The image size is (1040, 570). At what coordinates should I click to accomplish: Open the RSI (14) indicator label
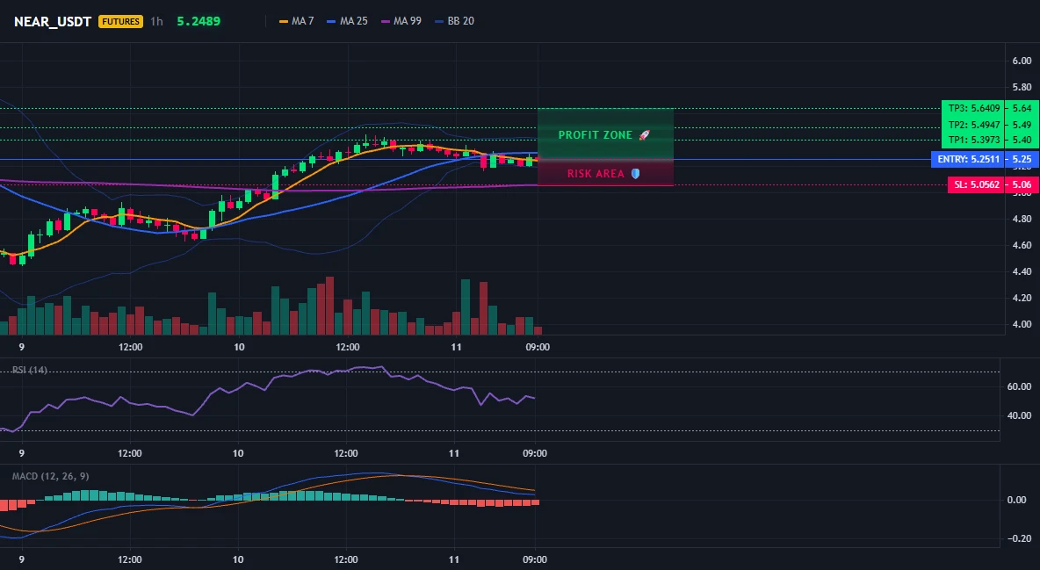click(x=30, y=370)
